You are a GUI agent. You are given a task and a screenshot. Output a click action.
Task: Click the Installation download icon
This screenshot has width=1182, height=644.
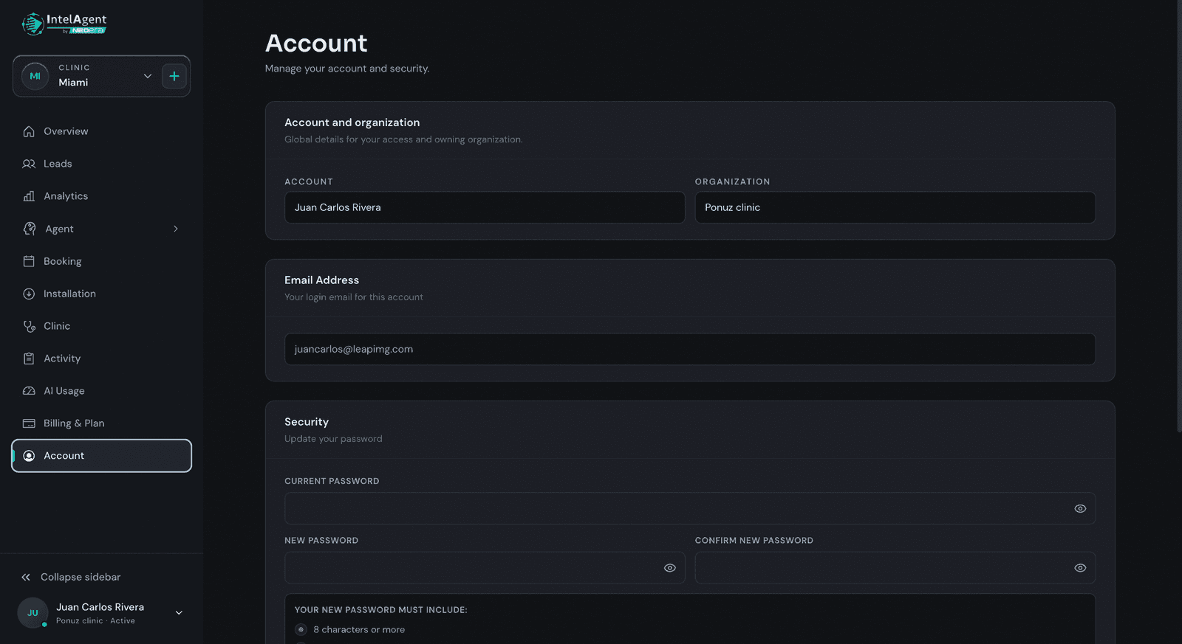[29, 294]
